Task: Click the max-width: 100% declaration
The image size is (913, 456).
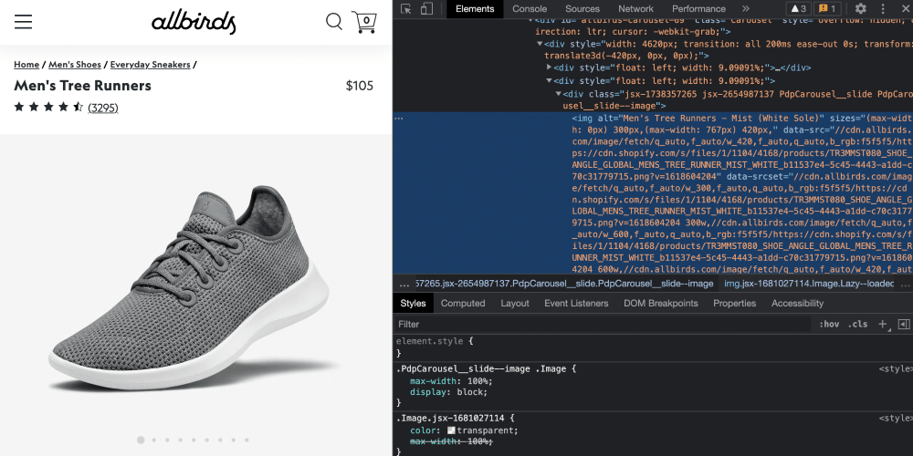Action: pos(451,381)
